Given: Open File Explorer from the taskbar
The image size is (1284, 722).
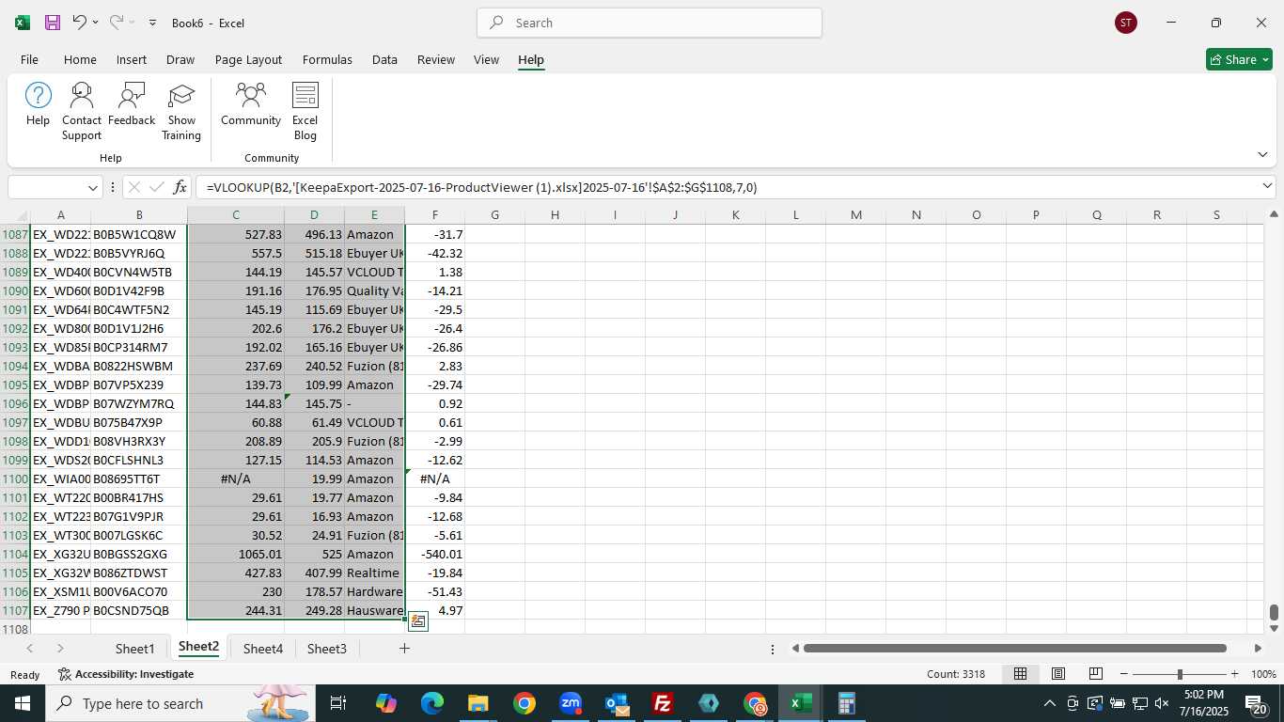Looking at the screenshot, I should (x=478, y=703).
